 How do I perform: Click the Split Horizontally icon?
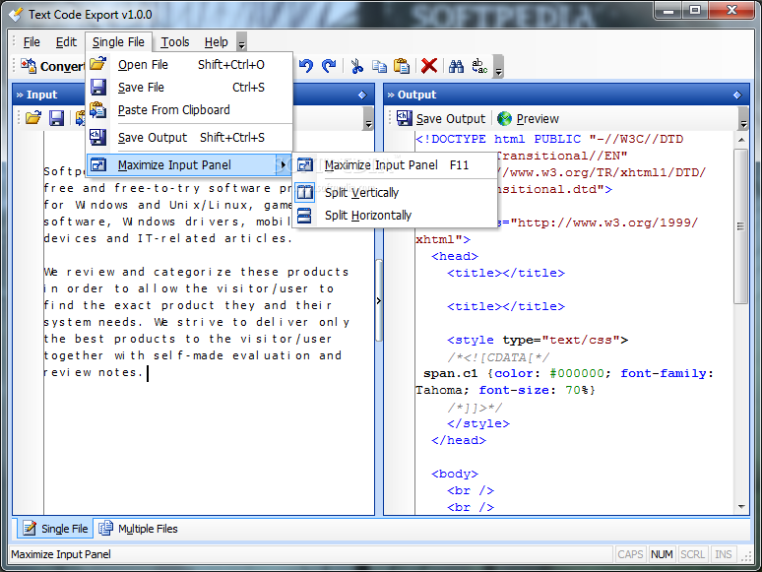click(305, 216)
